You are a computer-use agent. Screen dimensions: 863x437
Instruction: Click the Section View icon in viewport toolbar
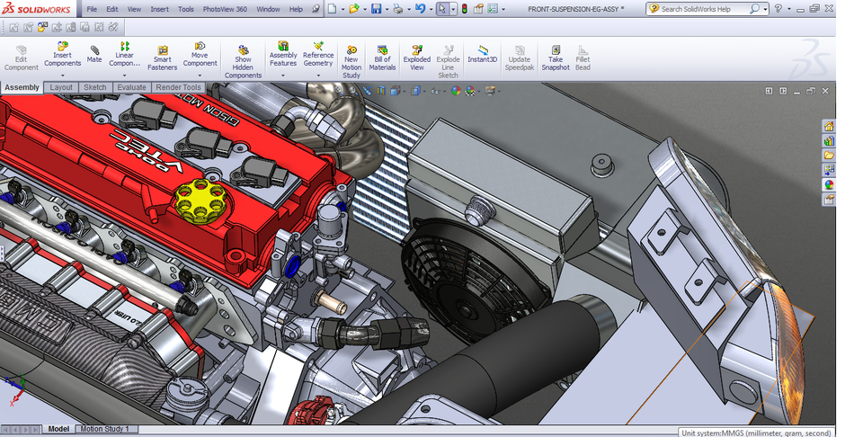point(381,91)
